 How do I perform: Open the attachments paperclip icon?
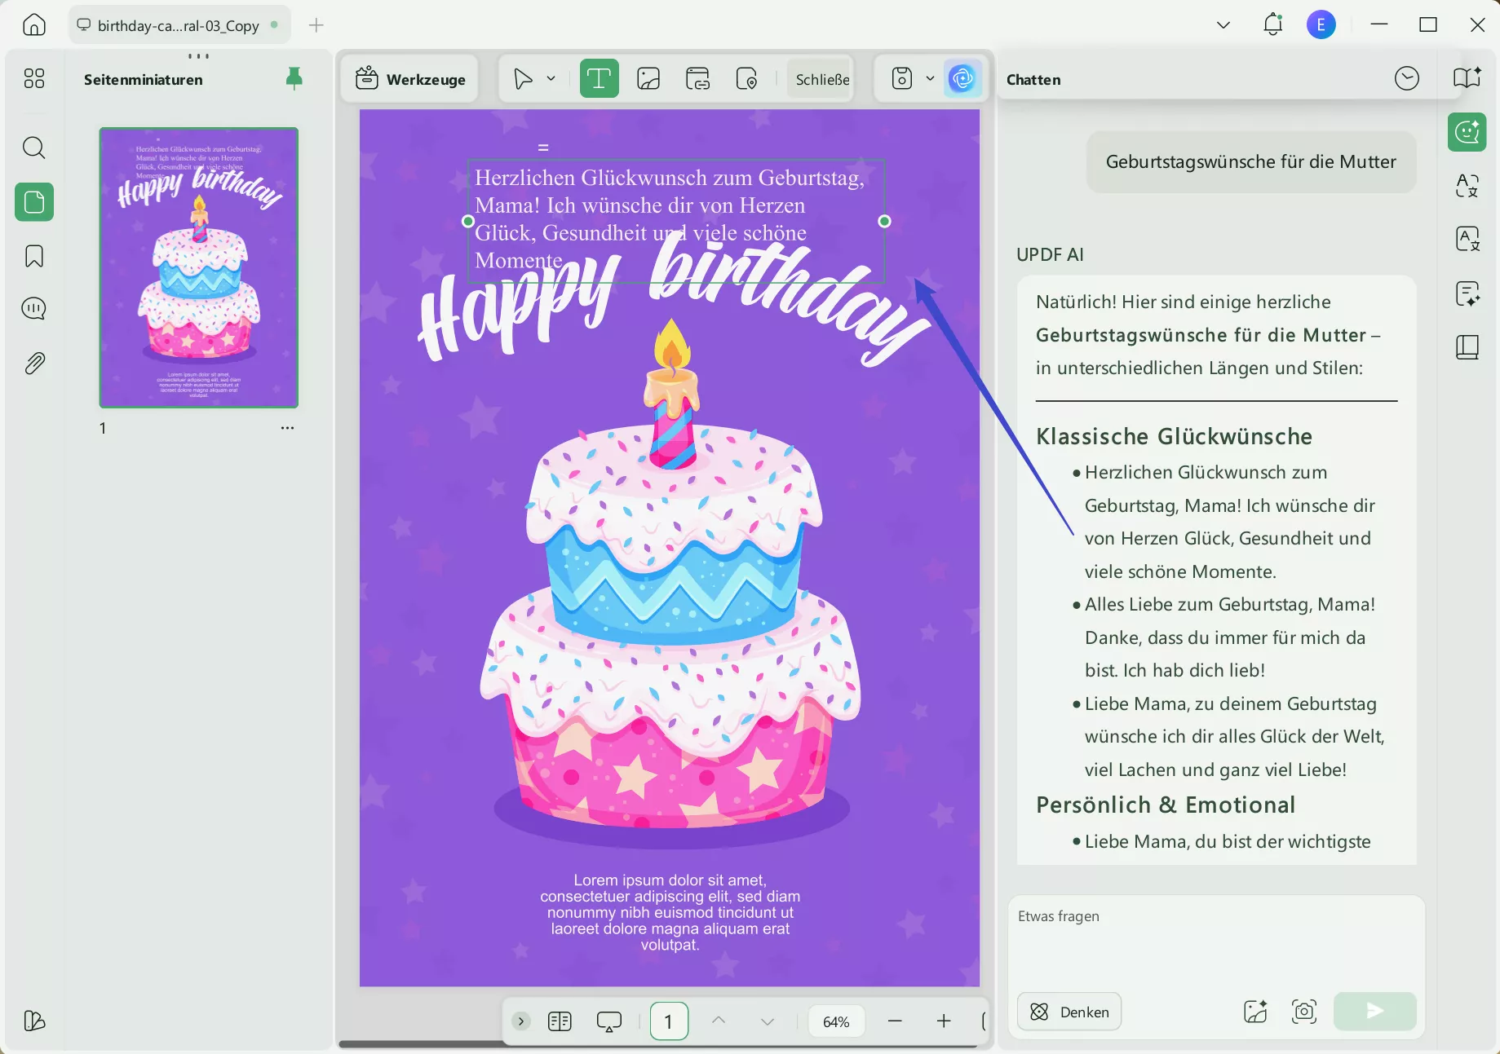click(34, 363)
